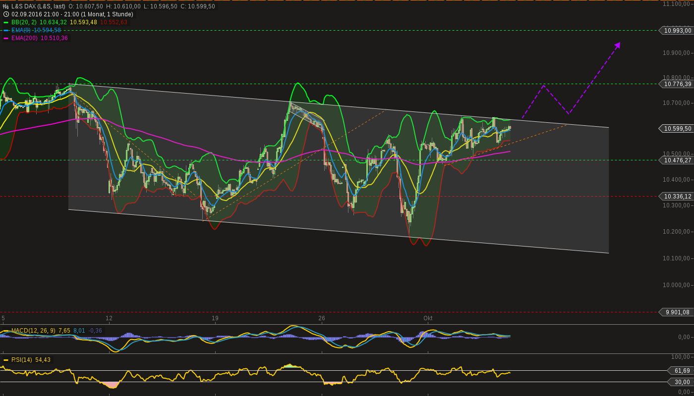This screenshot has height=396, width=694.
Task: Click the 10.100,00 price axis label
Action: click(677, 258)
